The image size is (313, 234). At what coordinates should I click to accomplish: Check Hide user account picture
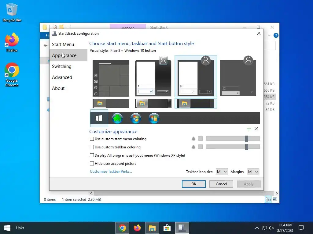(92, 163)
